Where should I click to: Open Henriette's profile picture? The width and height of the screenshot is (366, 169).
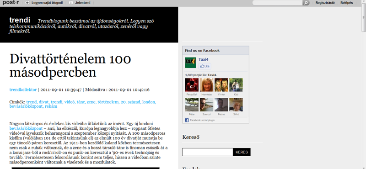[x=207, y=85]
